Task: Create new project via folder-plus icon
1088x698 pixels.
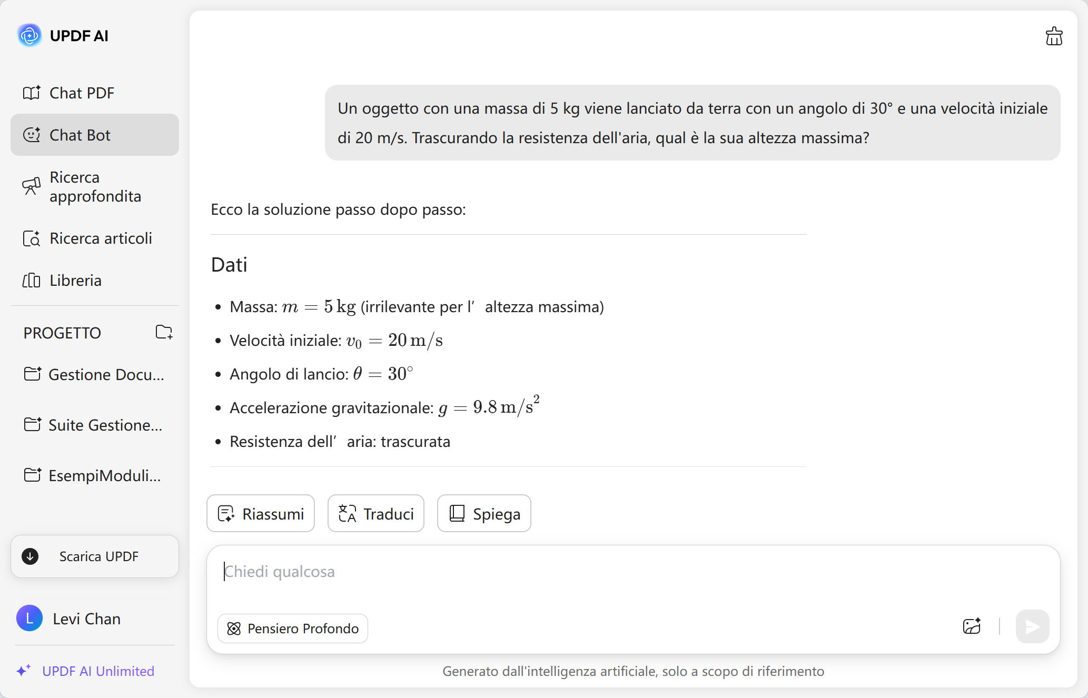Action: pos(164,332)
